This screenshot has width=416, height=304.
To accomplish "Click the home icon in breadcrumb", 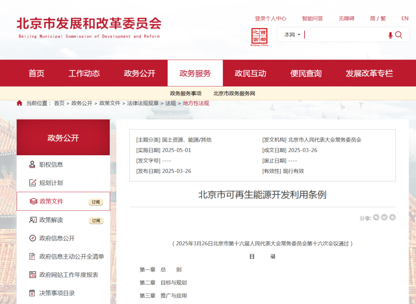I will [19, 103].
